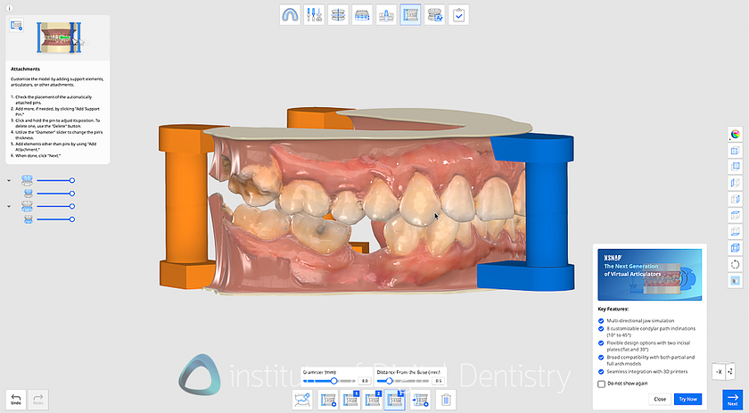The image size is (749, 413).
Task: Select the pin preset 2 tool
Action: [374, 400]
